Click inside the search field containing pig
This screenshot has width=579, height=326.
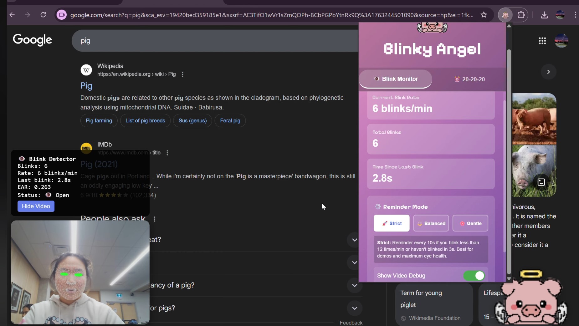pos(188,41)
